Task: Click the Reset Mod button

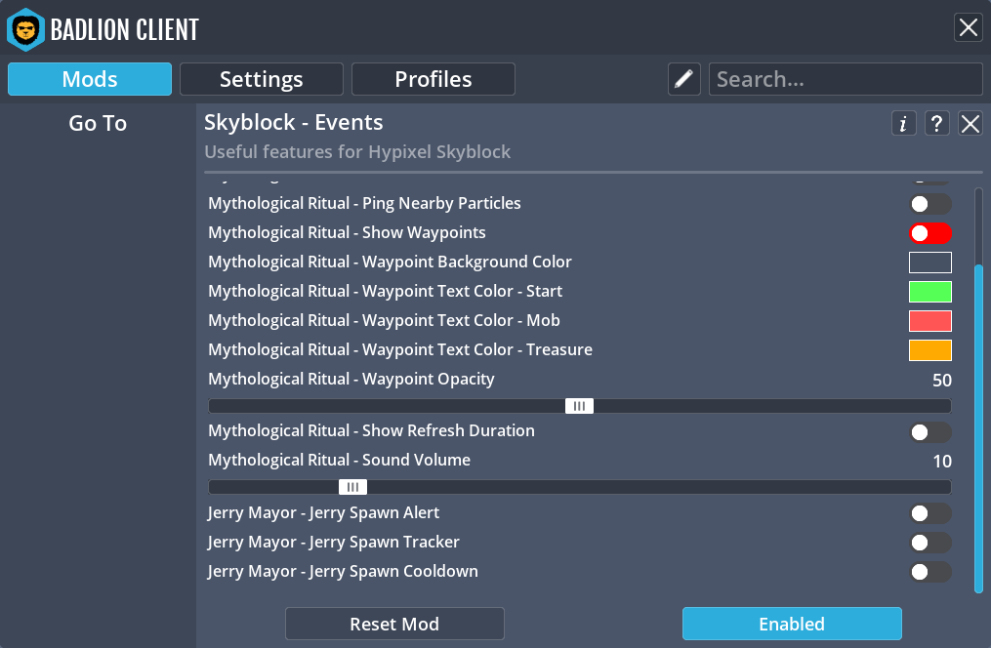Action: click(394, 624)
